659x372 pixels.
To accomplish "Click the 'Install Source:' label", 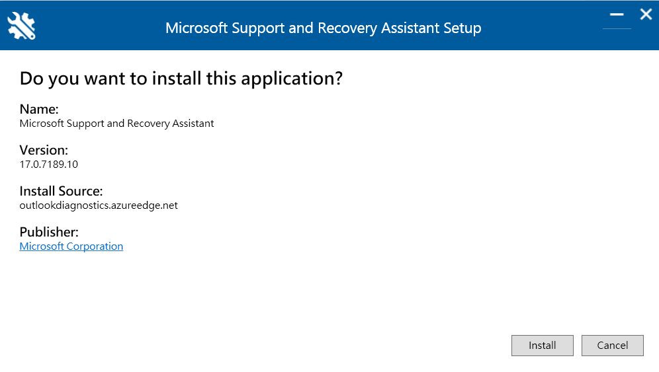I will pyautogui.click(x=61, y=191).
